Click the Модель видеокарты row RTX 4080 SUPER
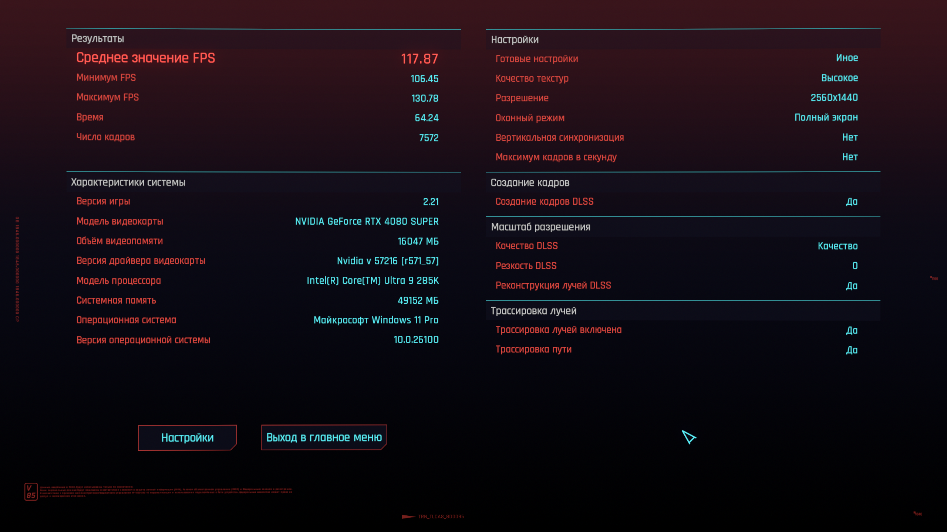 click(366, 221)
